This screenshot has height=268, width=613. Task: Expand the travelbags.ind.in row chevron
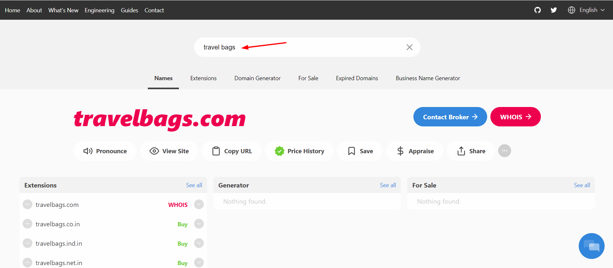199,243
